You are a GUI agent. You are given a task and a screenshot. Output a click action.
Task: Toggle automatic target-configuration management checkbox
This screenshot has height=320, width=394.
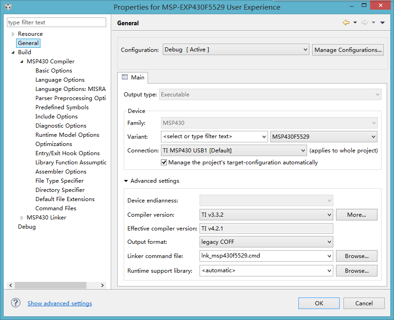pyautogui.click(x=164, y=163)
